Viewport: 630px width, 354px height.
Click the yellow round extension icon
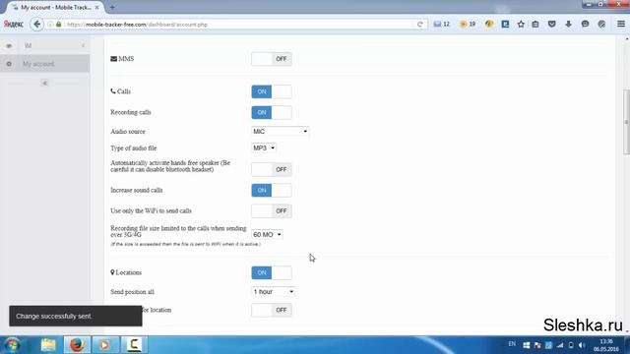[x=489, y=24]
